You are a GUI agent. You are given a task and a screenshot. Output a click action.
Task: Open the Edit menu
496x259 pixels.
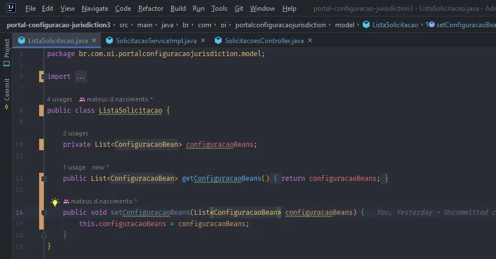click(x=48, y=9)
